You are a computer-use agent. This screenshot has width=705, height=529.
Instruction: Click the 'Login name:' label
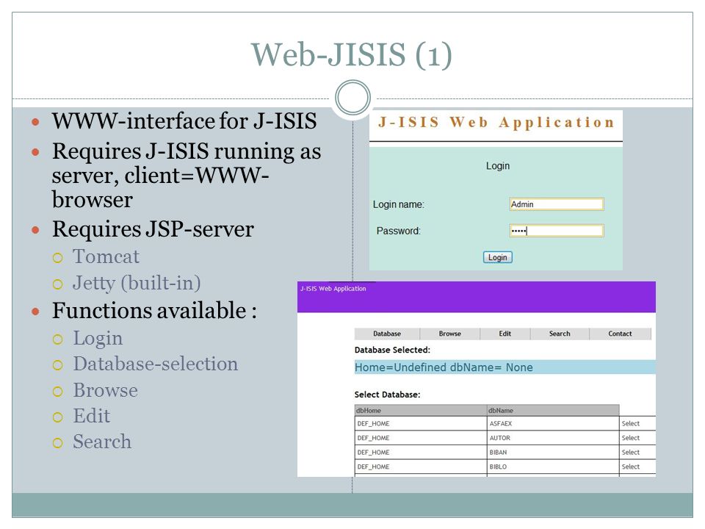[x=398, y=205]
